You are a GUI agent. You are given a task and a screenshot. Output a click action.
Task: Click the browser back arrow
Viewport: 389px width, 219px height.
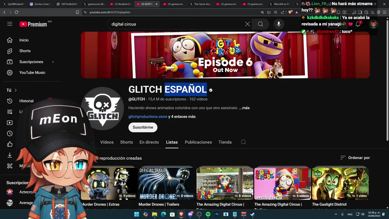pyautogui.click(x=4, y=12)
